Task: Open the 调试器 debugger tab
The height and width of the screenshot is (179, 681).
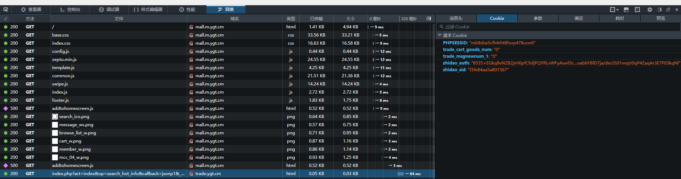Action: tap(109, 10)
